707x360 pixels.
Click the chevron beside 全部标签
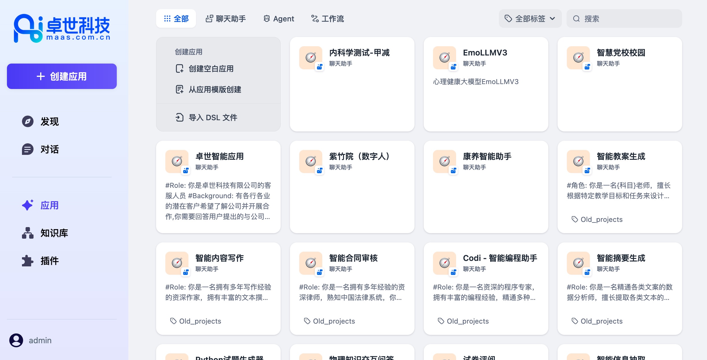(x=552, y=19)
